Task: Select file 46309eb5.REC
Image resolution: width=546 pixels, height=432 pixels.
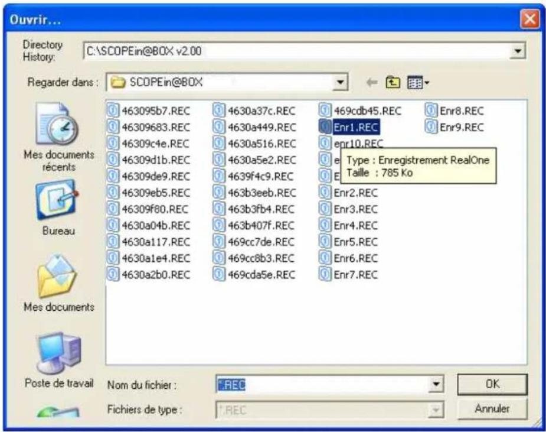Action: (149, 193)
